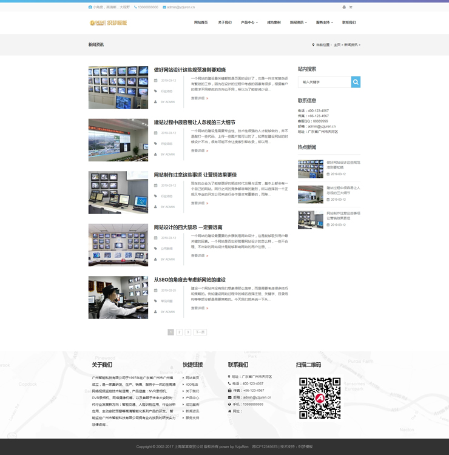Click the blue search magnifier button
Viewport: 449px width, 455px height.
pyautogui.click(x=356, y=82)
